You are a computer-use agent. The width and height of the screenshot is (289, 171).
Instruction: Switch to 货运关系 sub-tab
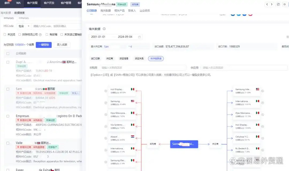(x=139, y=58)
